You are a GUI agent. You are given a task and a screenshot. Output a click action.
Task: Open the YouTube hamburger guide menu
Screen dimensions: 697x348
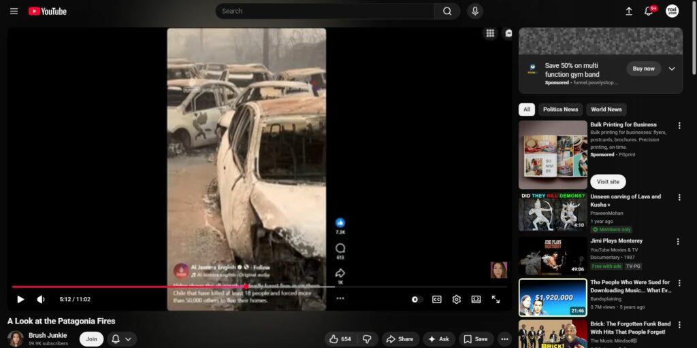coord(14,12)
